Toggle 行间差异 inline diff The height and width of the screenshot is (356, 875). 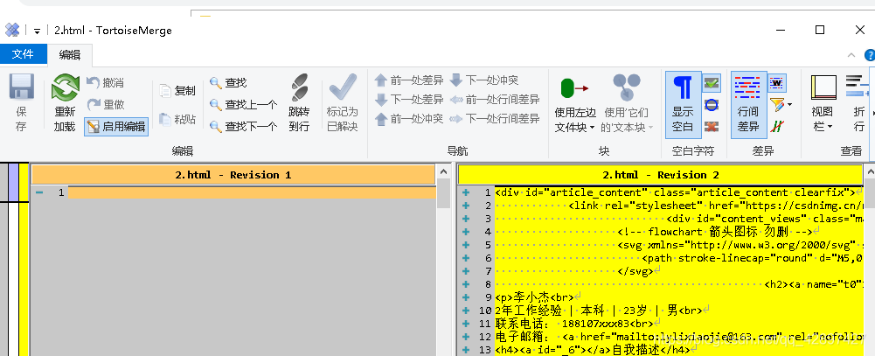point(748,104)
